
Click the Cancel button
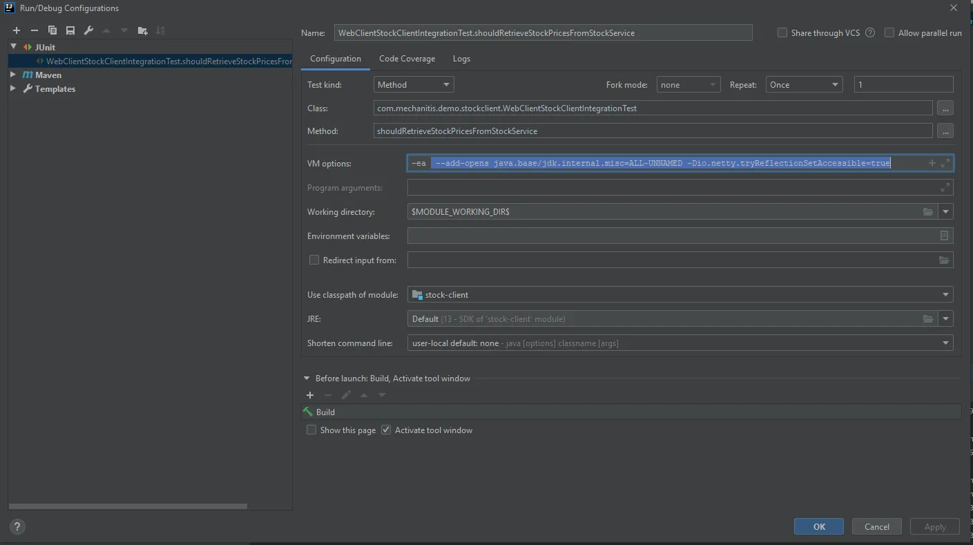pyautogui.click(x=877, y=526)
